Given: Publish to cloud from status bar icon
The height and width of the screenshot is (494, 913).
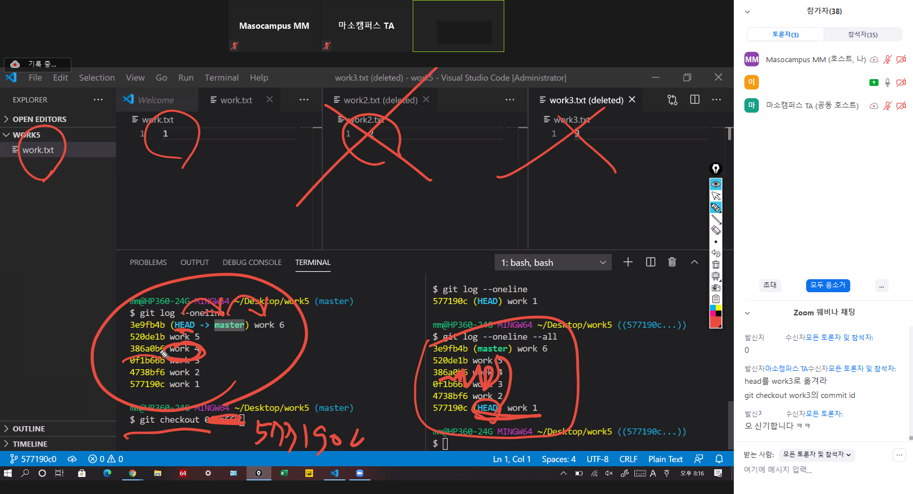Looking at the screenshot, I should click(72, 459).
